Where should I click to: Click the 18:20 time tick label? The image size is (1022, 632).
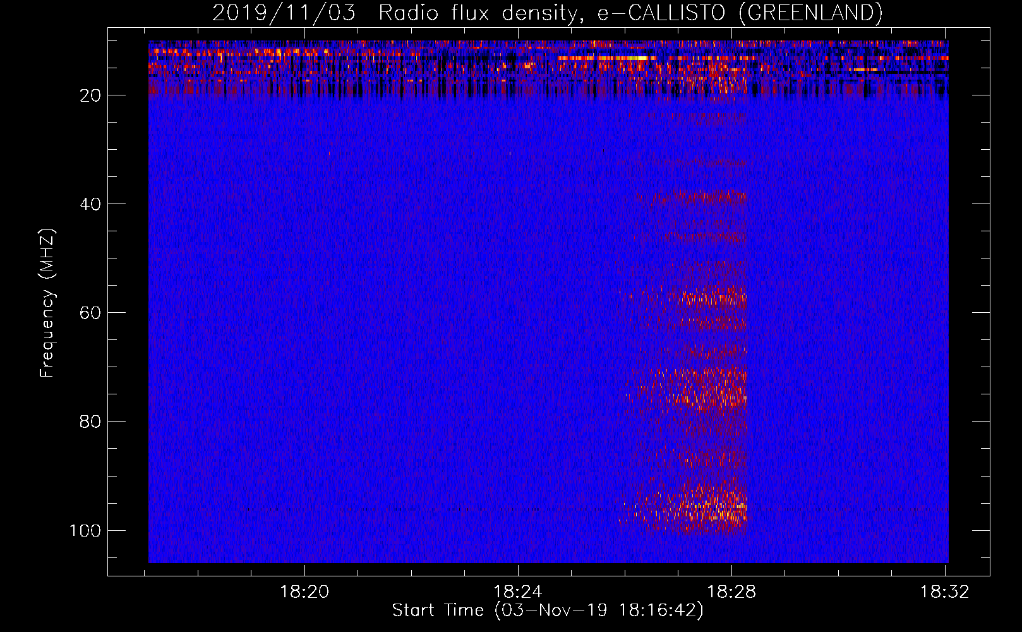(x=305, y=592)
